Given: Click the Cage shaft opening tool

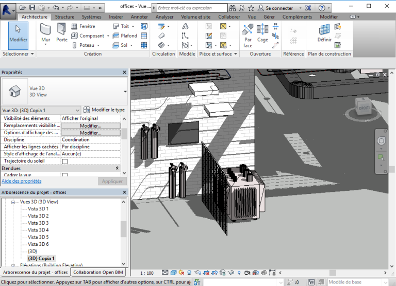Looking at the screenshot, I should pyautogui.click(x=262, y=33).
